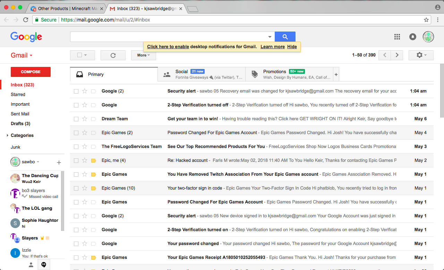
Task: Hide the desktop notifications banner
Action: pyautogui.click(x=292, y=47)
